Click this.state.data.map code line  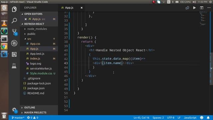click(x=119, y=59)
